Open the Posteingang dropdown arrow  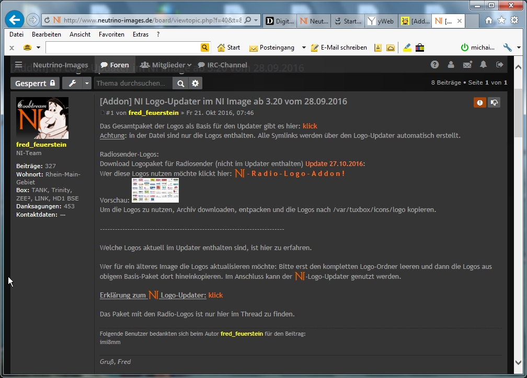click(304, 48)
